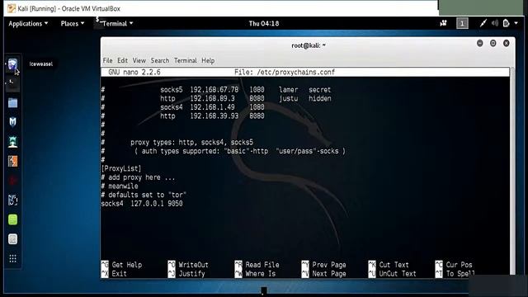Open the Thu 04:18 clock calendar
The width and height of the screenshot is (528, 297).
pyautogui.click(x=264, y=24)
